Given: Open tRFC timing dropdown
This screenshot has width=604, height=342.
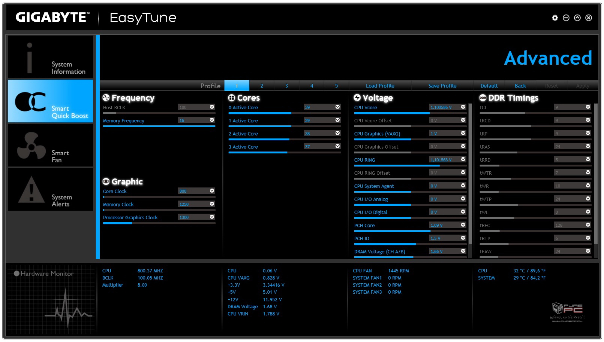Looking at the screenshot, I should pos(588,225).
